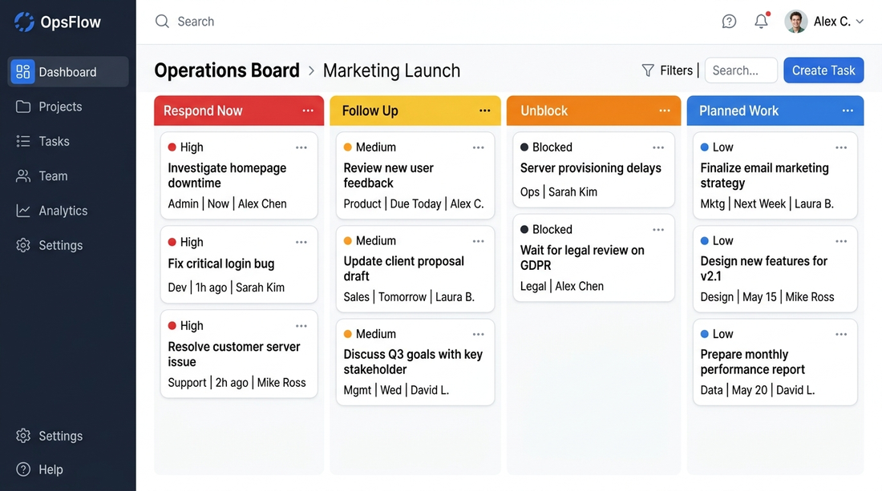This screenshot has height=491, width=882.
Task: Click the Team people icon in sidebar
Action: click(23, 176)
